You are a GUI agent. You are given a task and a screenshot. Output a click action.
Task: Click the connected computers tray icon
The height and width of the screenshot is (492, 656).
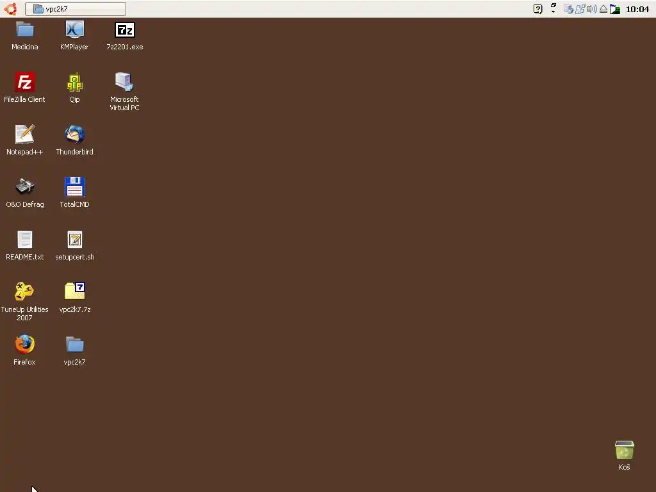coord(580,9)
